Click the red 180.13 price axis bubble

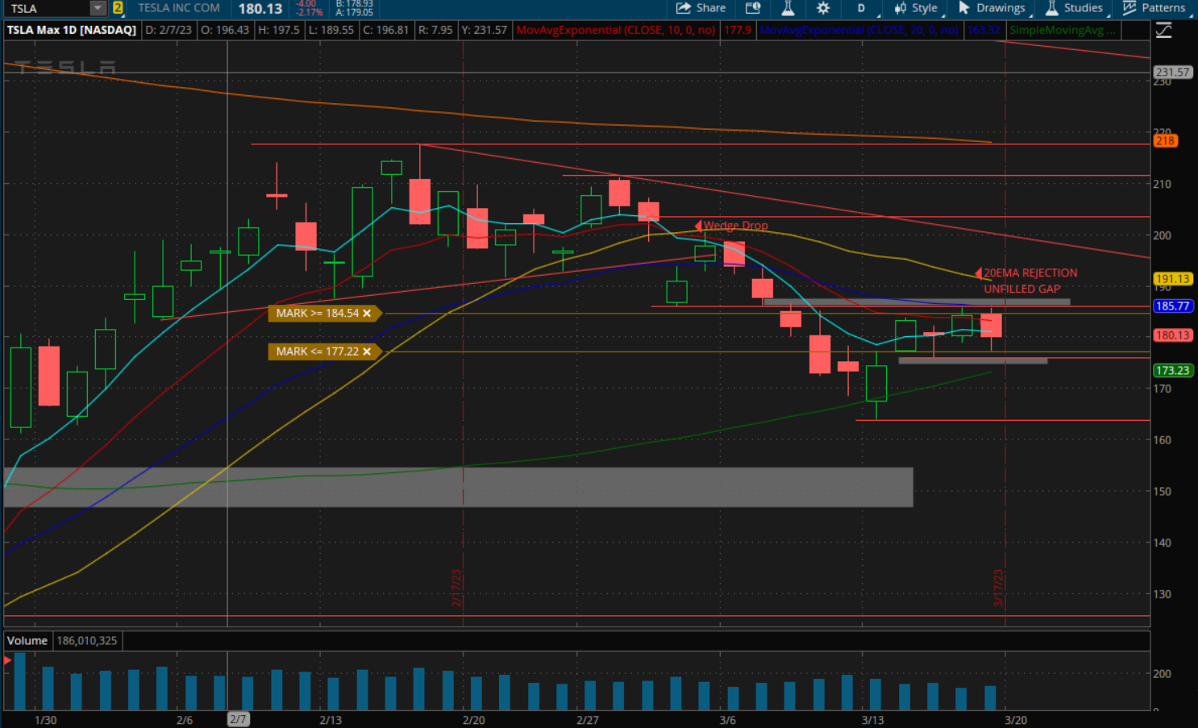(x=1172, y=335)
